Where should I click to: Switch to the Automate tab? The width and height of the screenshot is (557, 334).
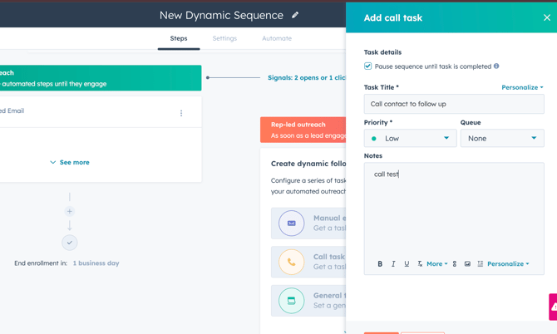pos(277,38)
